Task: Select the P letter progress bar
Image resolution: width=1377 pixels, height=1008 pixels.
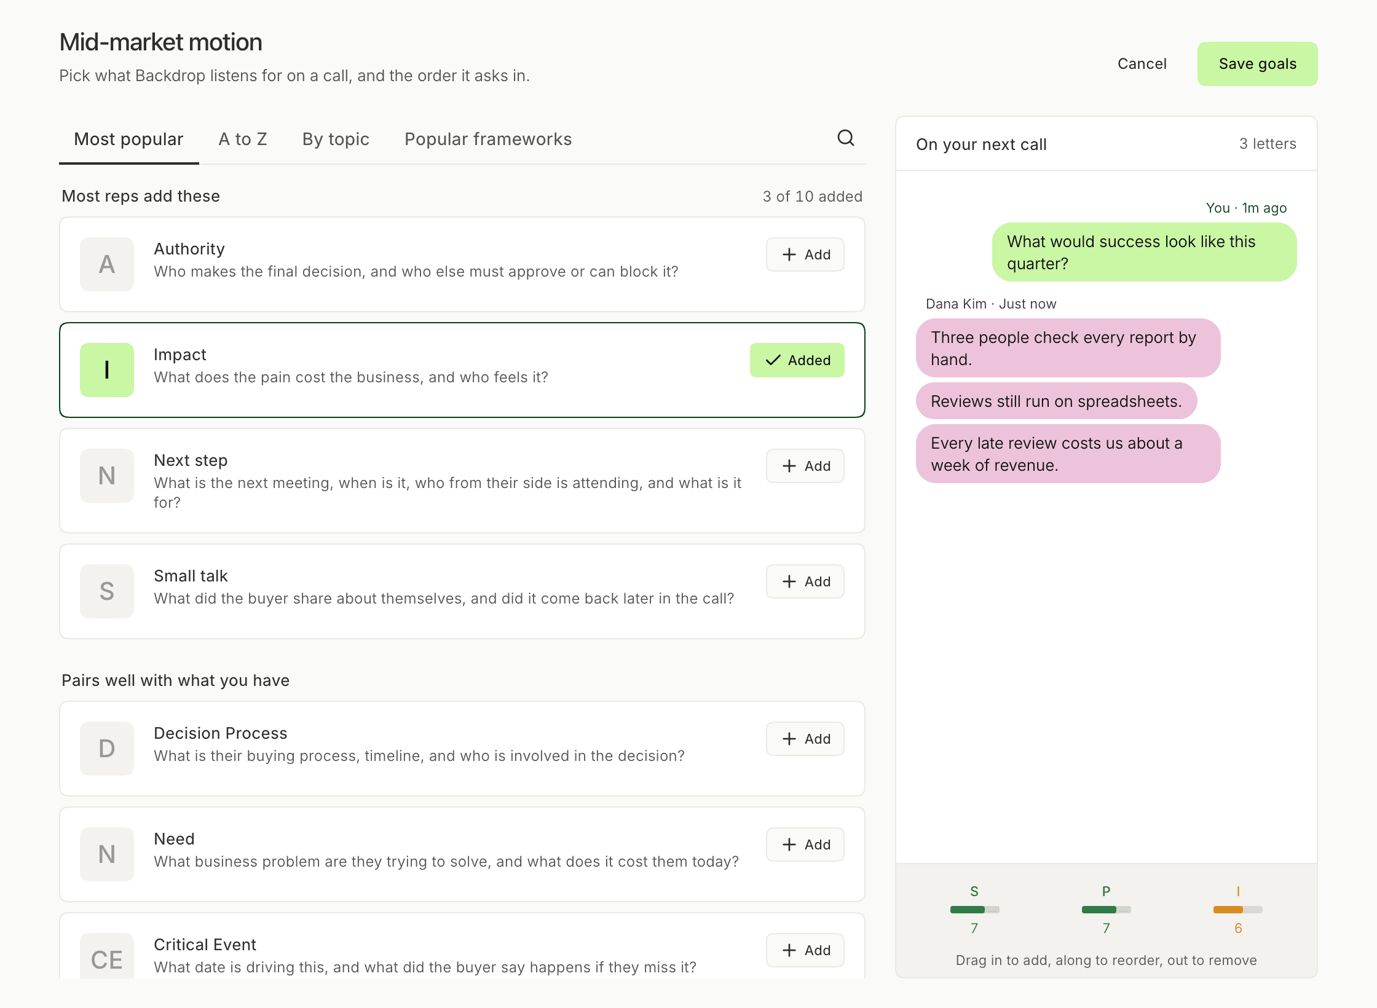Action: (x=1107, y=910)
